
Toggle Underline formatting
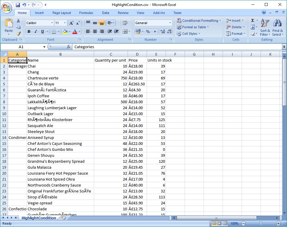[42, 31]
